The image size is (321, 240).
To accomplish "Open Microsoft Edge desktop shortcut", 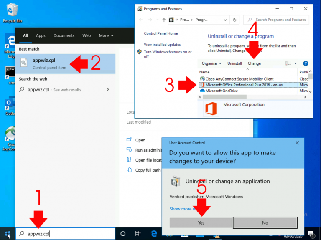I will [x=10, y=47].
